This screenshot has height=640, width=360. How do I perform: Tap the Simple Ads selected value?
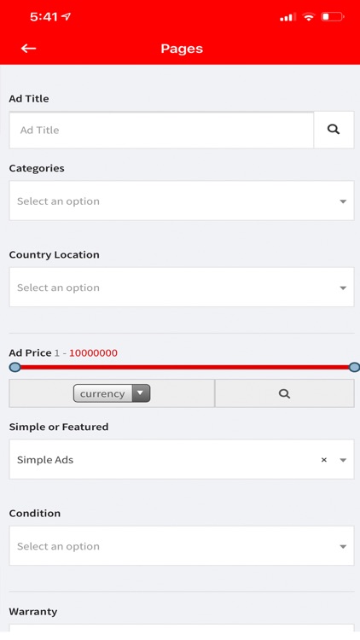click(45, 460)
